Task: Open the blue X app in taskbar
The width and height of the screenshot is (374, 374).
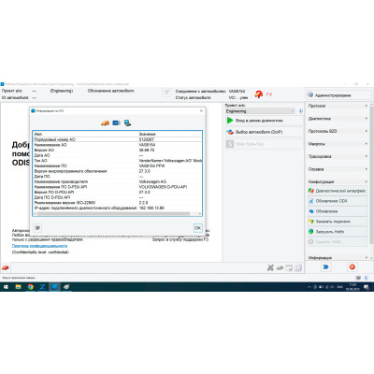Action: (x=42, y=287)
